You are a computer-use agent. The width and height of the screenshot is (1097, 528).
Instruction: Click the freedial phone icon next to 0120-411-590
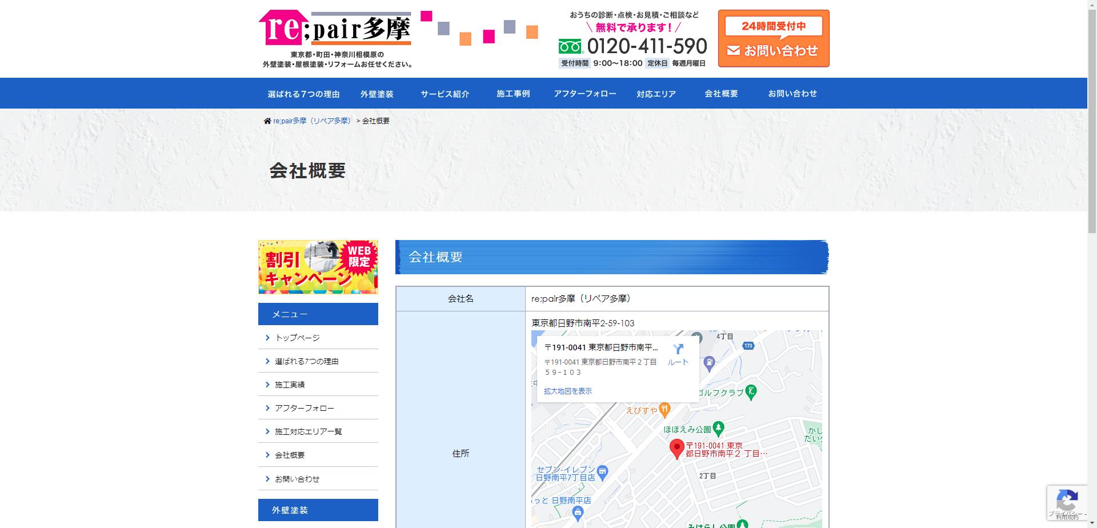570,45
